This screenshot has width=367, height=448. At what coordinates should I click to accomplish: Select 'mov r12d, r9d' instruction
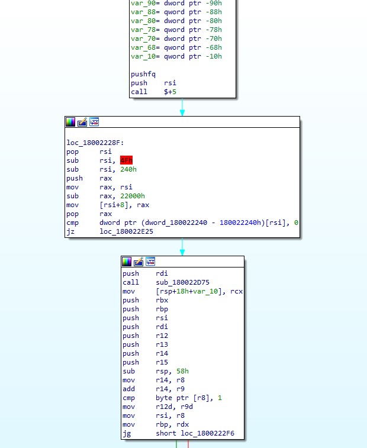tap(158, 407)
